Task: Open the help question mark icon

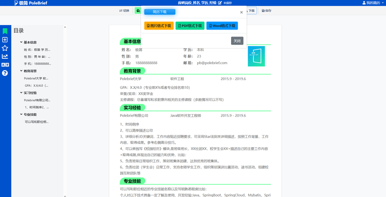Action: pos(5,73)
